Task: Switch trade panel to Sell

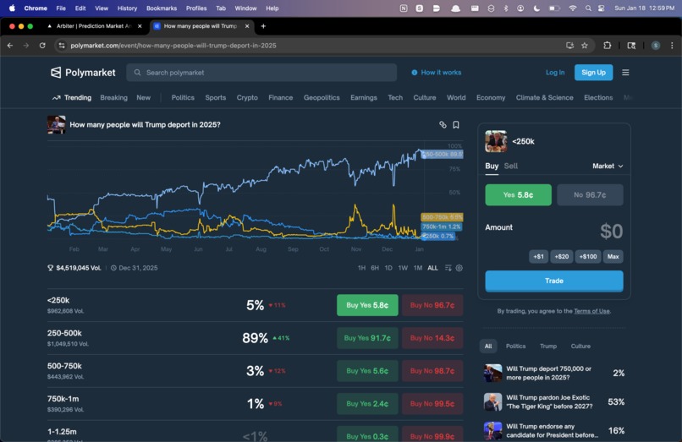Action: click(510, 166)
